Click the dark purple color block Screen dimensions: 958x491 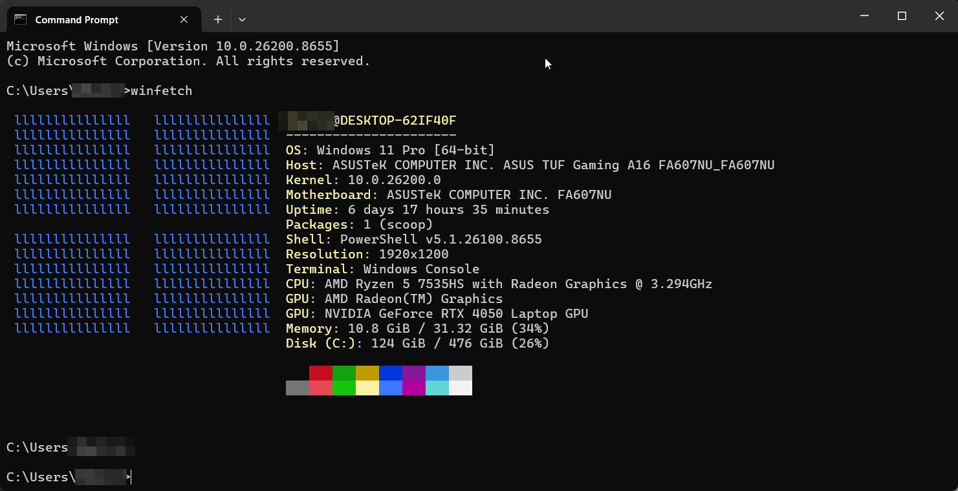point(414,373)
